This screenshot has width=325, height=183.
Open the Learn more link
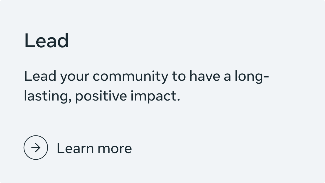pyautogui.click(x=94, y=148)
